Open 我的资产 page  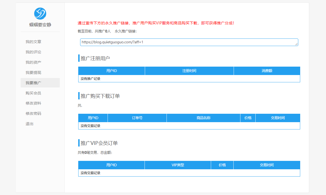[33, 62]
